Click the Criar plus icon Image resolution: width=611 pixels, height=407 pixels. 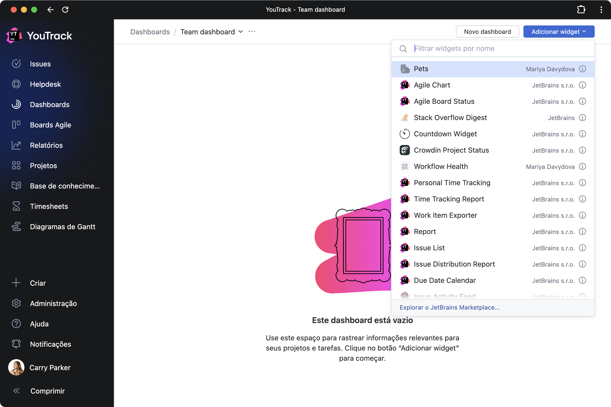click(x=16, y=283)
